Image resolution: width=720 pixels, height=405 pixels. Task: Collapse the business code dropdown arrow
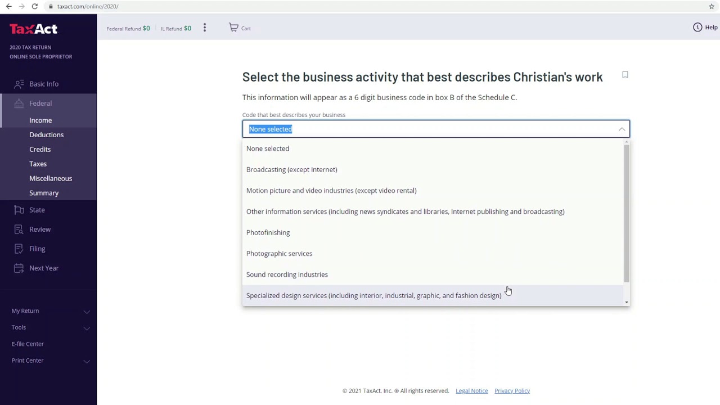(622, 129)
